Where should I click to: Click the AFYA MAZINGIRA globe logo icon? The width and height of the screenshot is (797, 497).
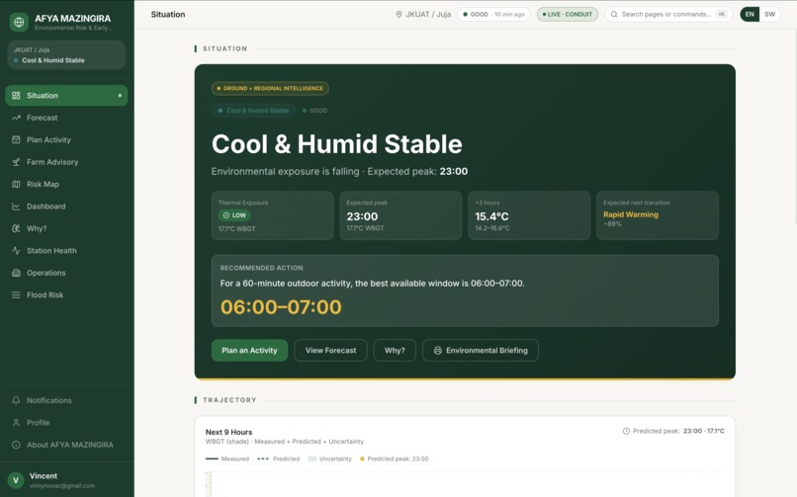19,23
